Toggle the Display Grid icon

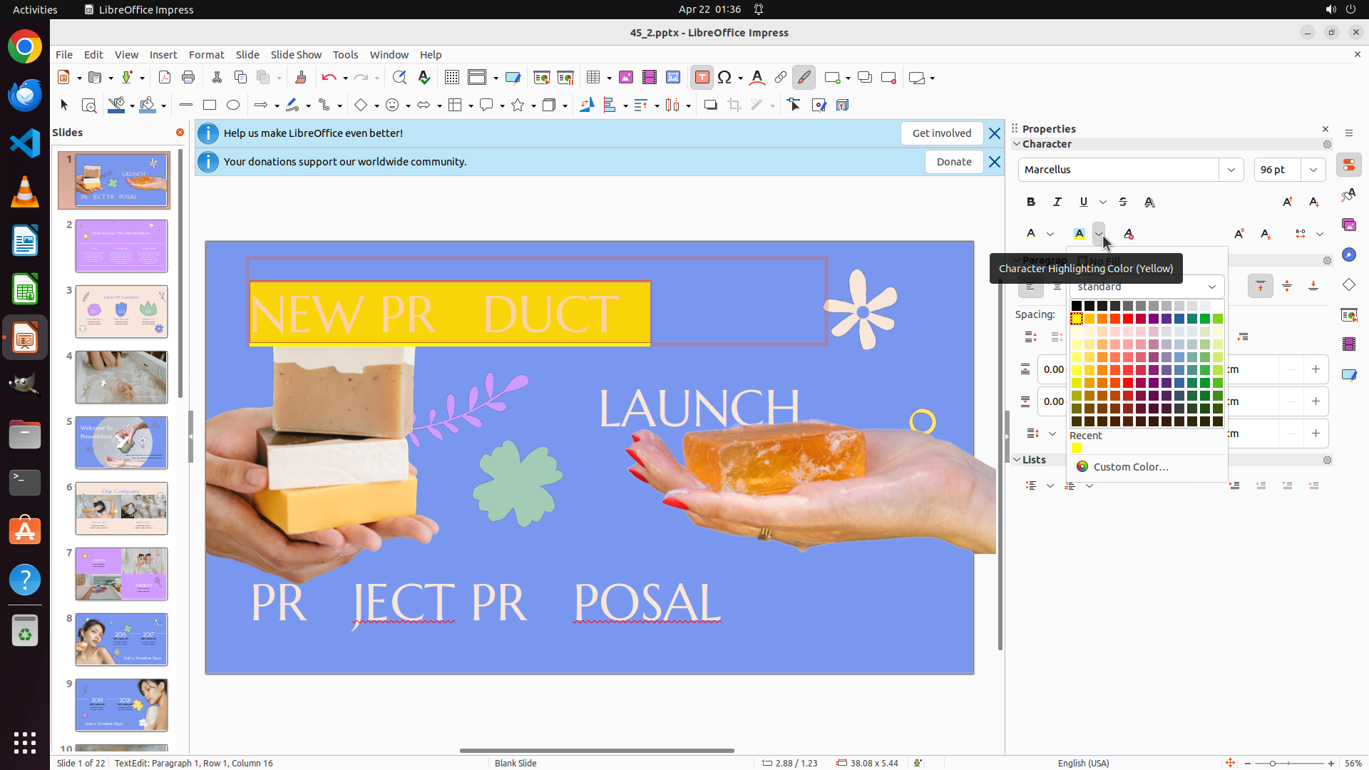[x=451, y=78]
